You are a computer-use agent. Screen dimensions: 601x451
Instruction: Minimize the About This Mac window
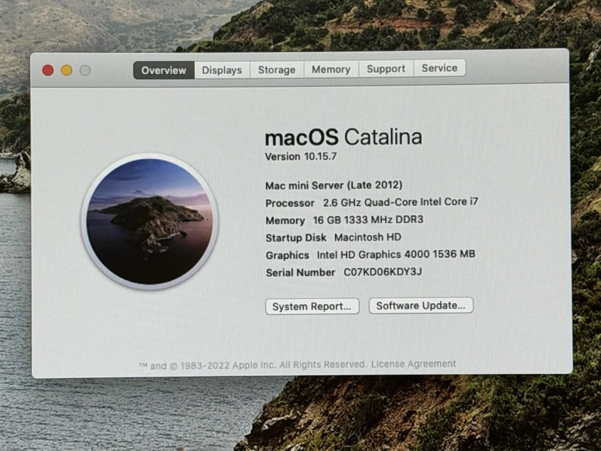(x=66, y=70)
